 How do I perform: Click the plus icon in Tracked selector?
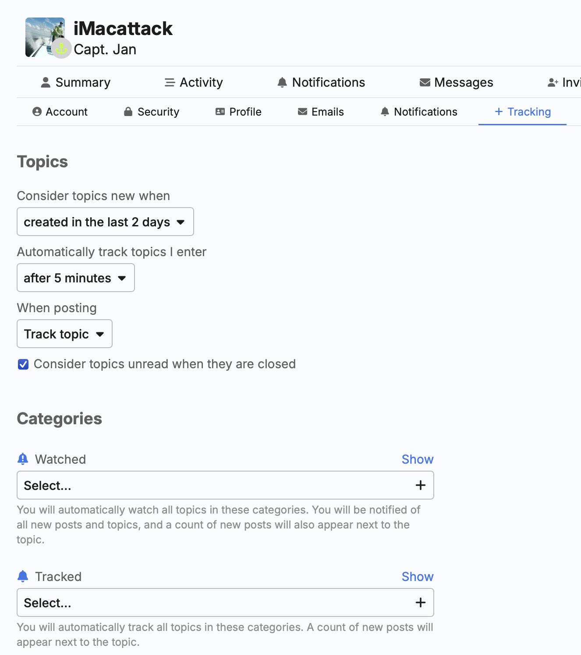coord(421,602)
